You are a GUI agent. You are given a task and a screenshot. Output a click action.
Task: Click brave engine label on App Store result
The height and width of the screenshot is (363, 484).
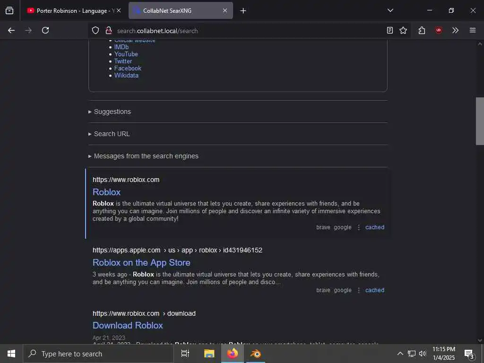pyautogui.click(x=323, y=290)
